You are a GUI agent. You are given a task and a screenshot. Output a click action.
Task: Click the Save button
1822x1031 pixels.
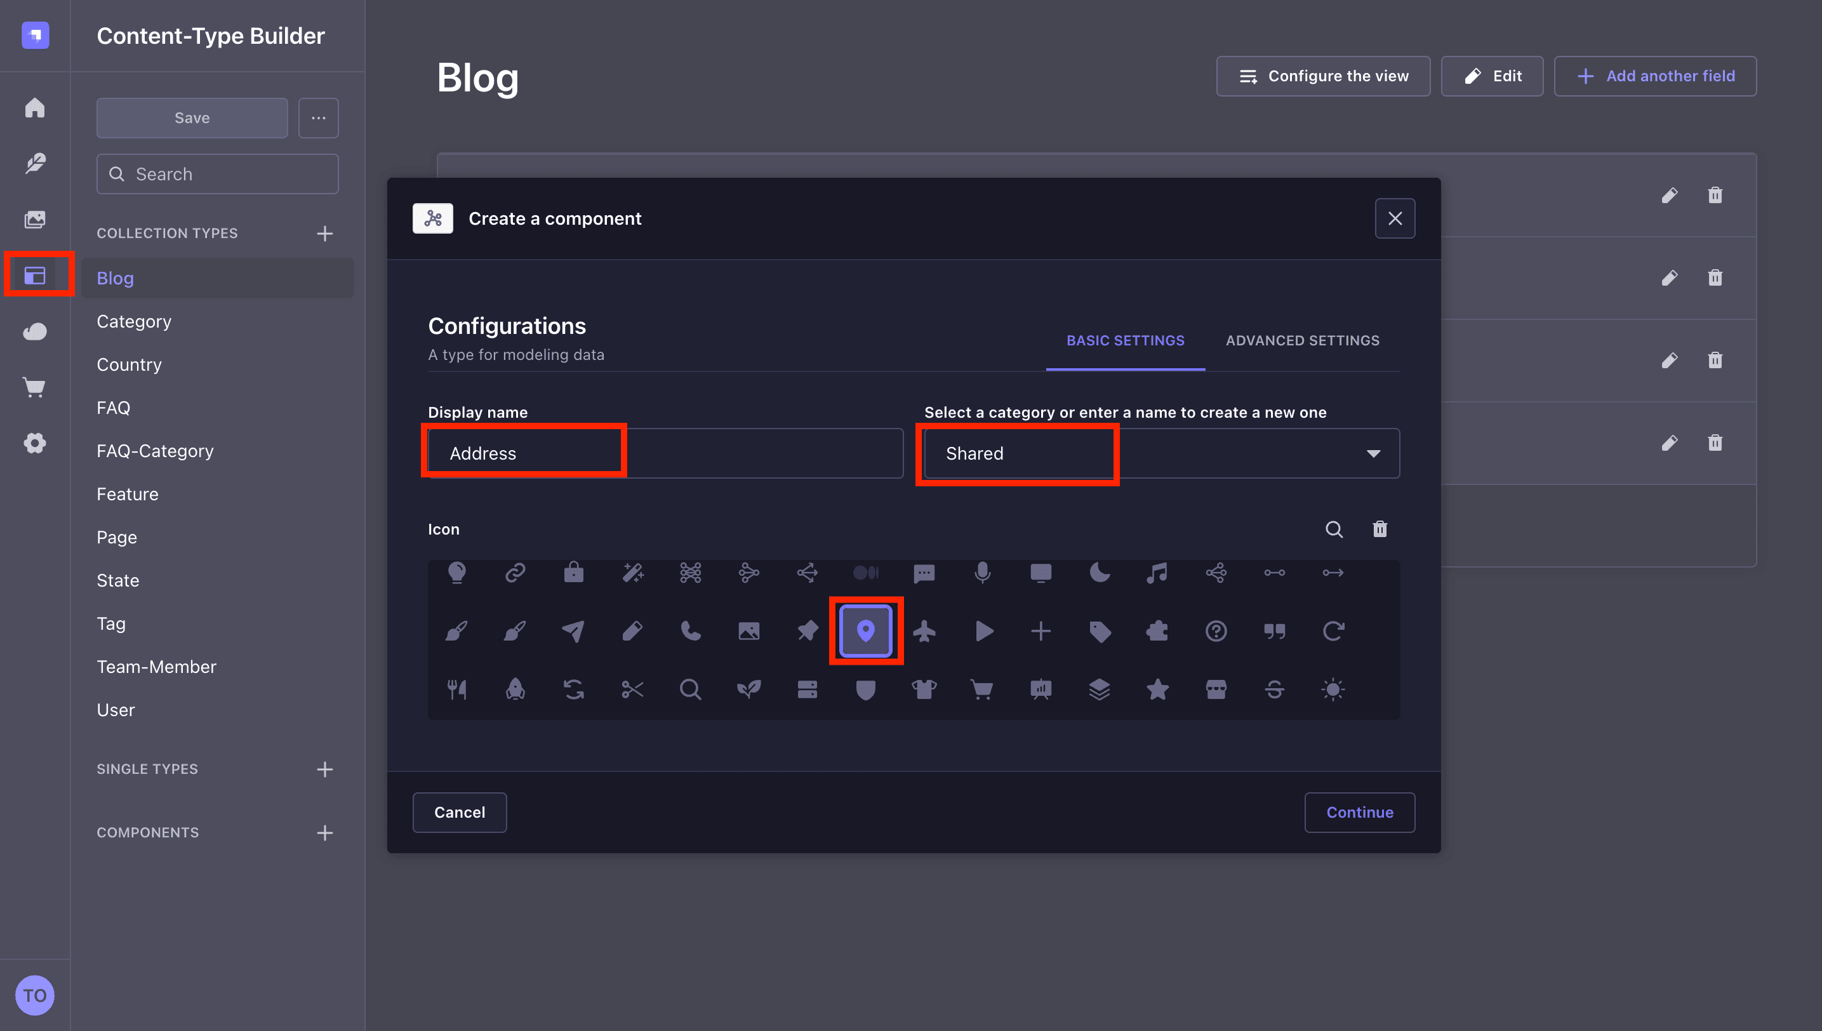click(192, 117)
